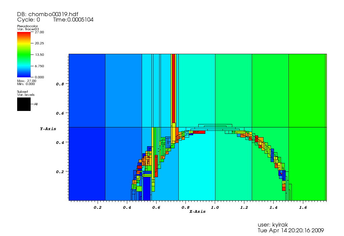Click the Time:0.0005104 label

73,20
